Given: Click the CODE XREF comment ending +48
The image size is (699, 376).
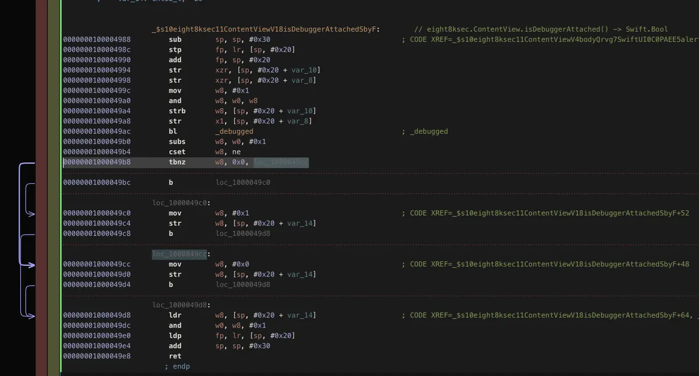Looking at the screenshot, I should point(545,264).
